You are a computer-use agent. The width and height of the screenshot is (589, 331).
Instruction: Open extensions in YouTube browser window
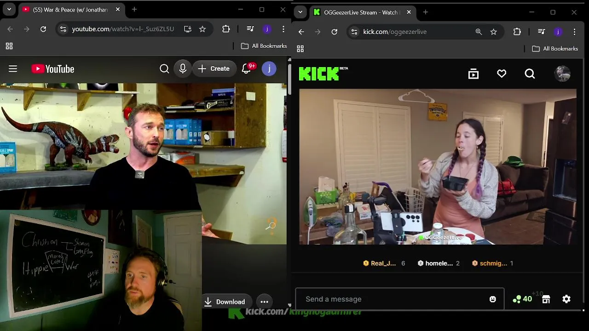(x=226, y=29)
